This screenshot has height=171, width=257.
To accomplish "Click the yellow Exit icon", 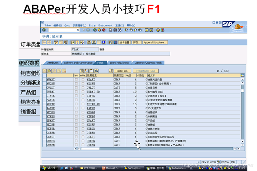I will [x=99, y=30].
